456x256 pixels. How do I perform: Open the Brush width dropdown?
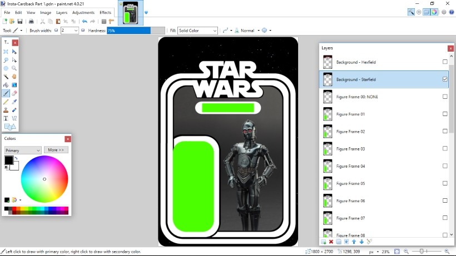tap(76, 31)
